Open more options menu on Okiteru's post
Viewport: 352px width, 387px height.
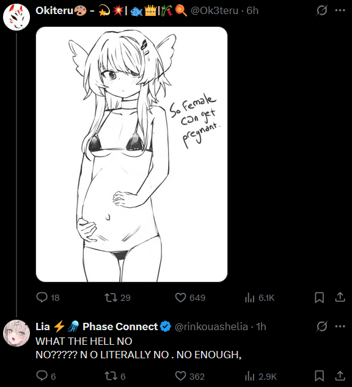[340, 10]
